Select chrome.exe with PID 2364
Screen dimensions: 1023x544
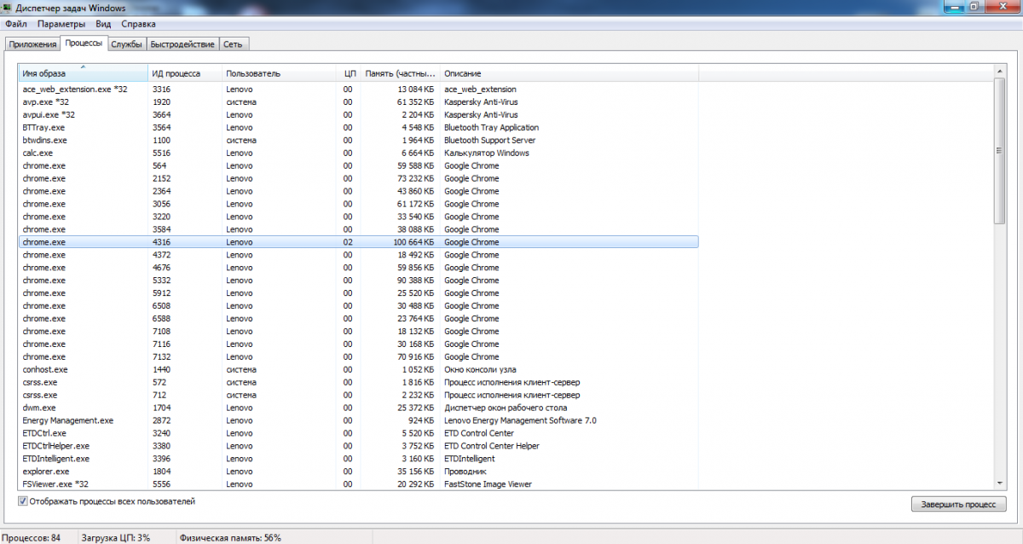point(358,191)
